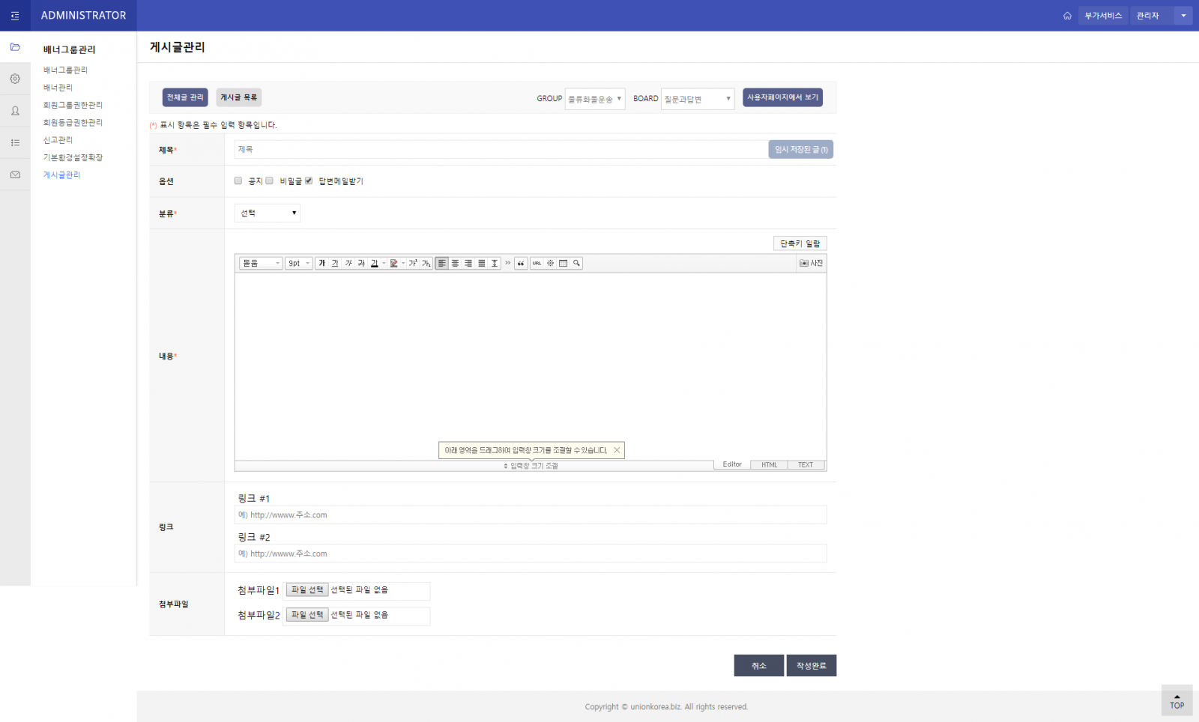1199x722 pixels.
Task: Open the list section icon in sidebar
Action: point(15,142)
